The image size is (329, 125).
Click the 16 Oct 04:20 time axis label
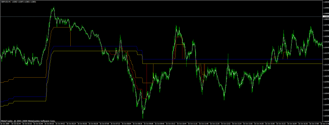click(49, 124)
